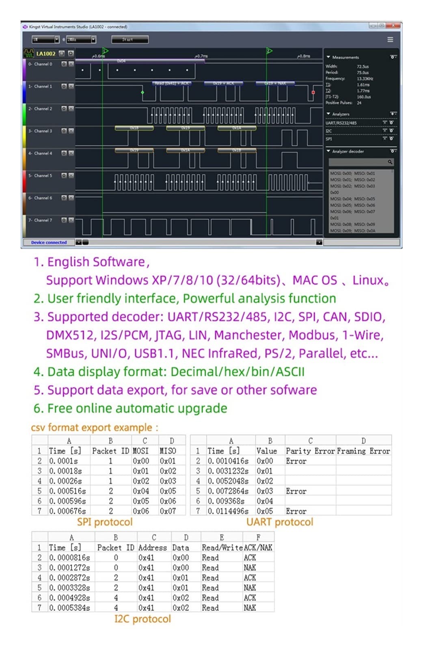Click the Channel 2 green color strip
423x649 pixels.
[x=24, y=114]
